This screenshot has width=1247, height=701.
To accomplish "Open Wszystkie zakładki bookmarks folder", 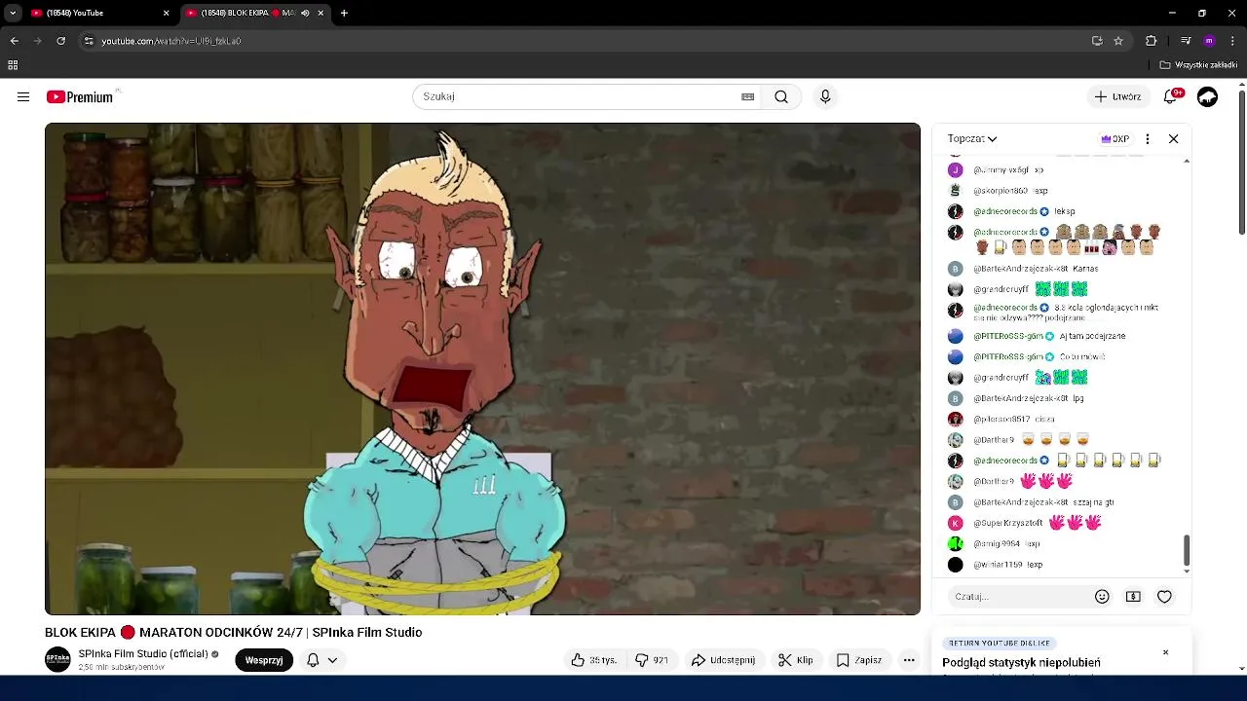I will click(x=1198, y=65).
